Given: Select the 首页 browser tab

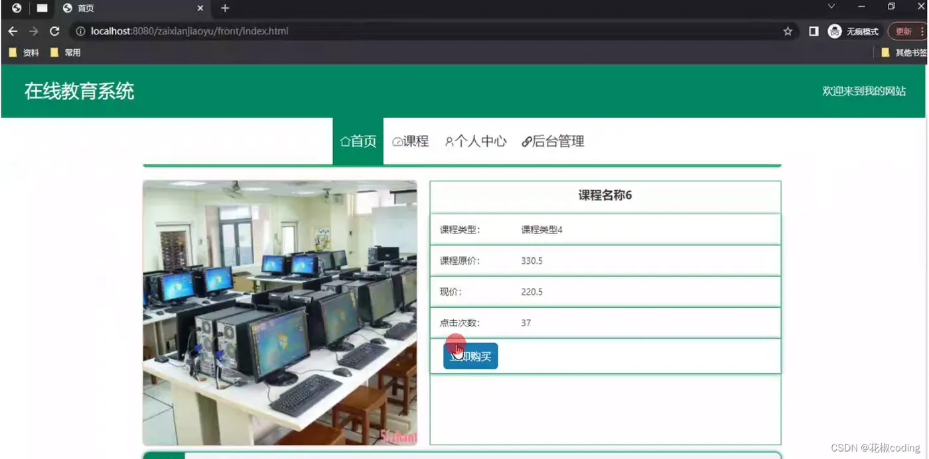Looking at the screenshot, I should [133, 9].
